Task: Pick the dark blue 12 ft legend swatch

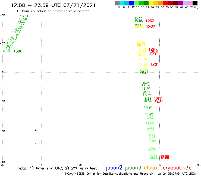Action: (x=131, y=3)
